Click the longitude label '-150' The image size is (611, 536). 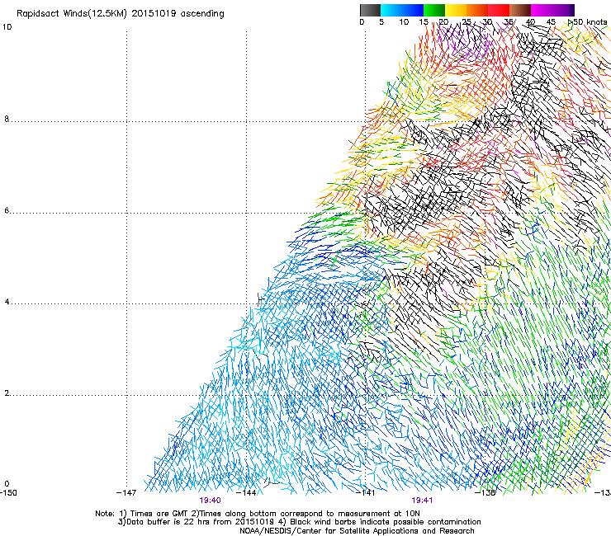(8, 493)
